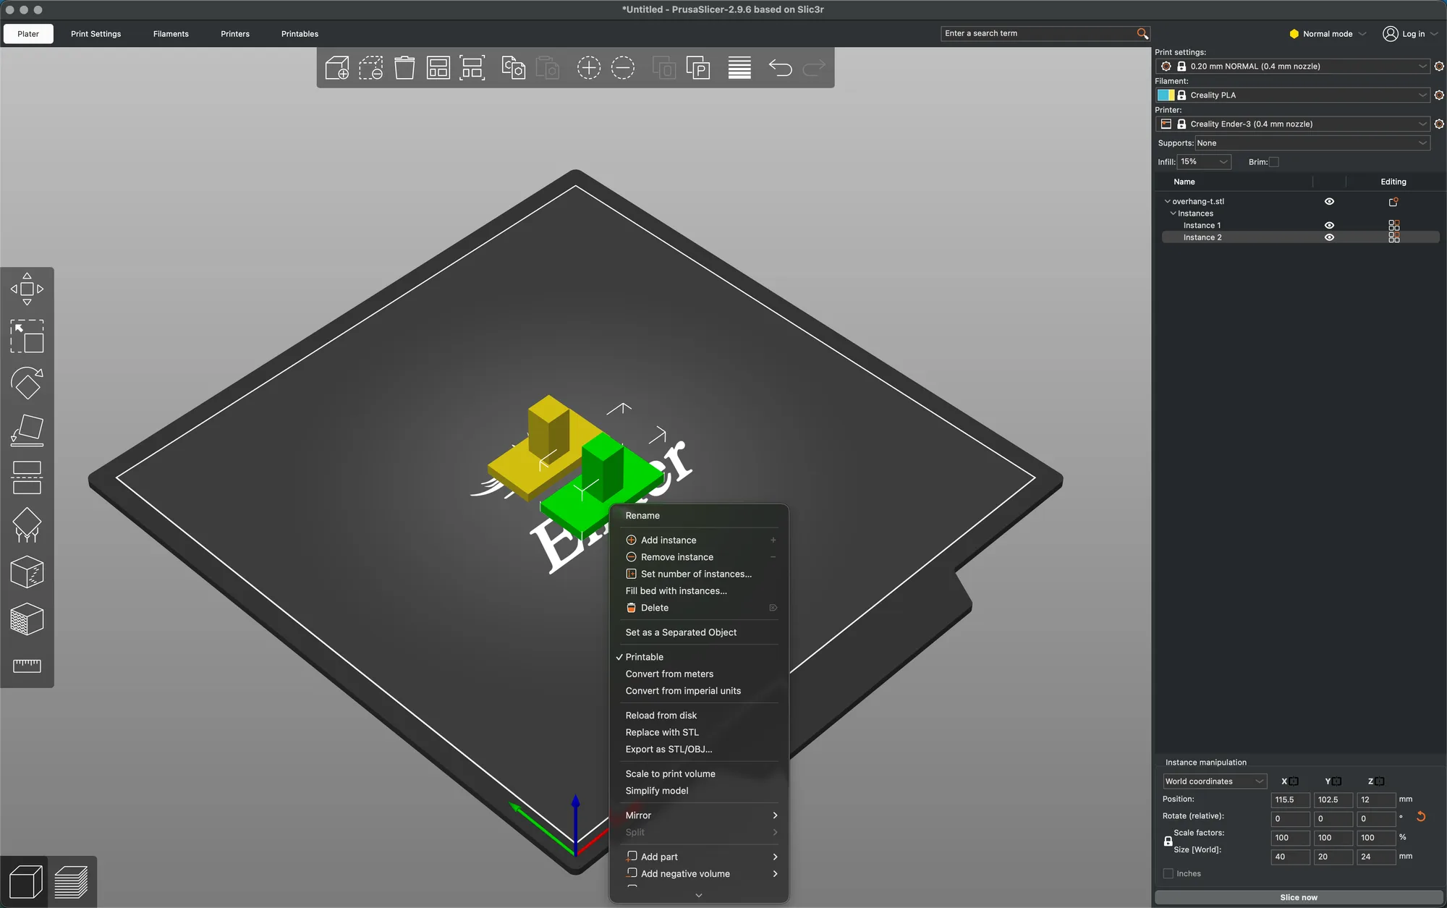
Task: Open the Paint-on supports tool
Action: [x=27, y=525]
